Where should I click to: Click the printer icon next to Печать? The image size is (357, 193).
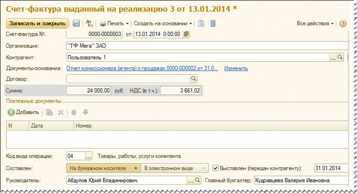pos(103,23)
